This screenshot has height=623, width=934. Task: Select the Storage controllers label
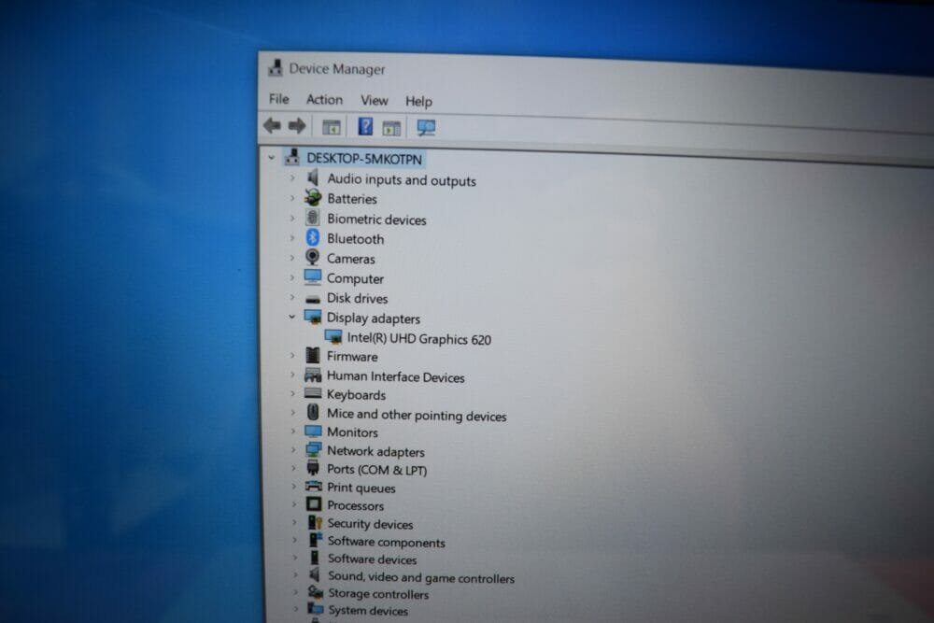[x=378, y=594]
